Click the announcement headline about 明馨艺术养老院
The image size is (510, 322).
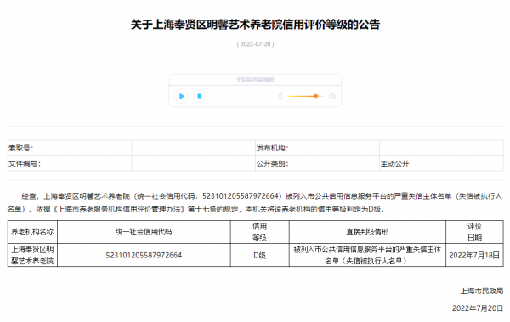255,25
